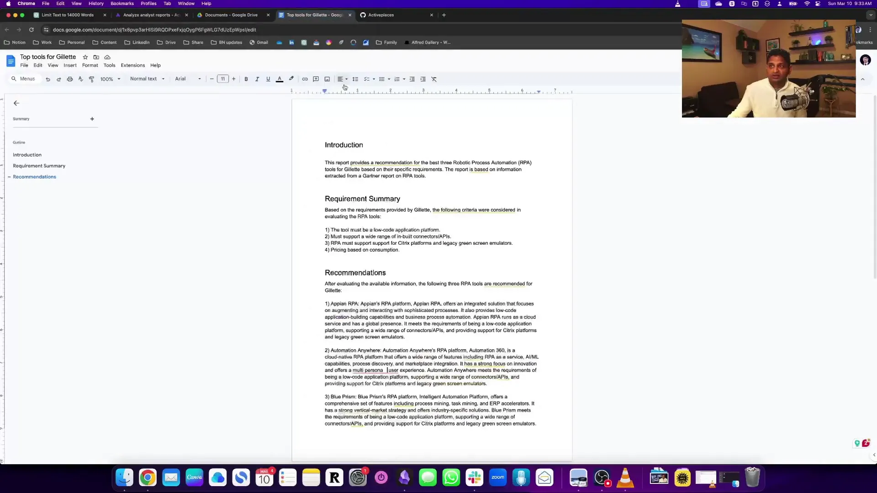Open the line and paragraph spacing menu

pos(355,79)
